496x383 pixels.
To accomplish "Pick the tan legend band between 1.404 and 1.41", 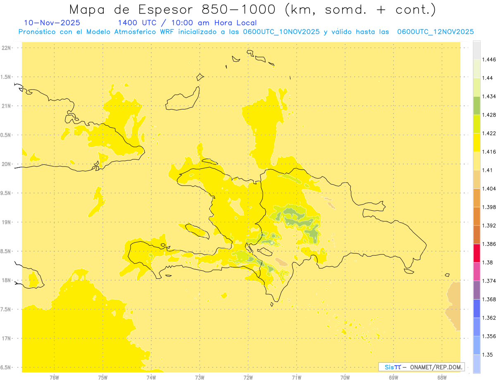I will click(x=477, y=179).
